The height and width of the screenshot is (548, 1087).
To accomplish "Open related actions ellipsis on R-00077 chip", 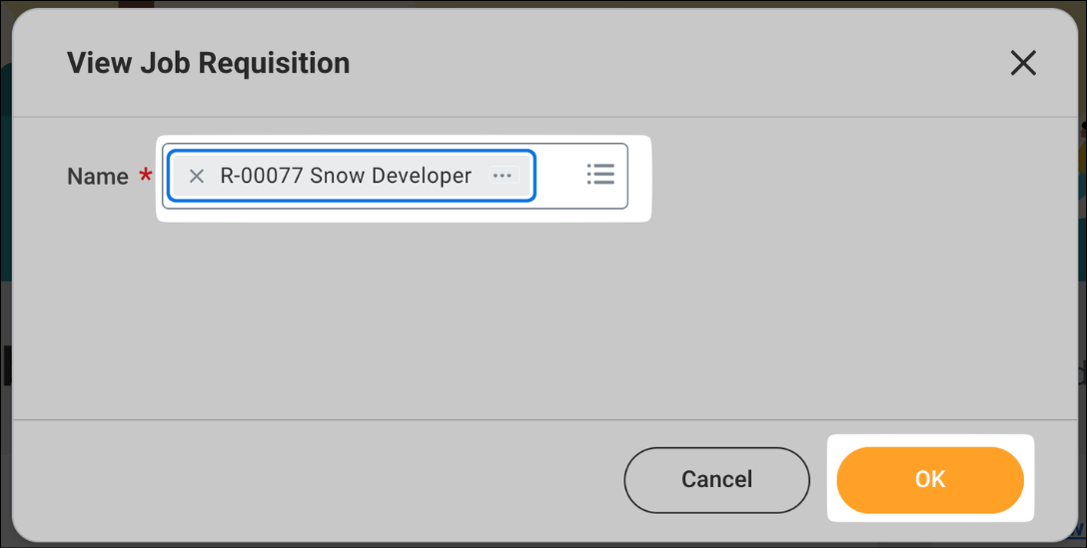I will [x=502, y=176].
